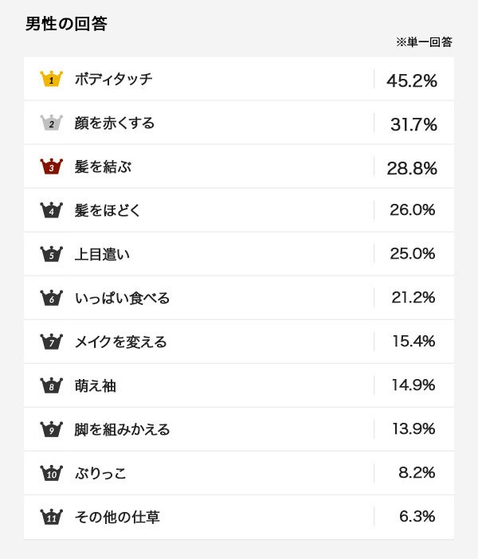Click the ※単一回答 note text
Image resolution: width=478 pixels, height=559 pixels.
424,42
